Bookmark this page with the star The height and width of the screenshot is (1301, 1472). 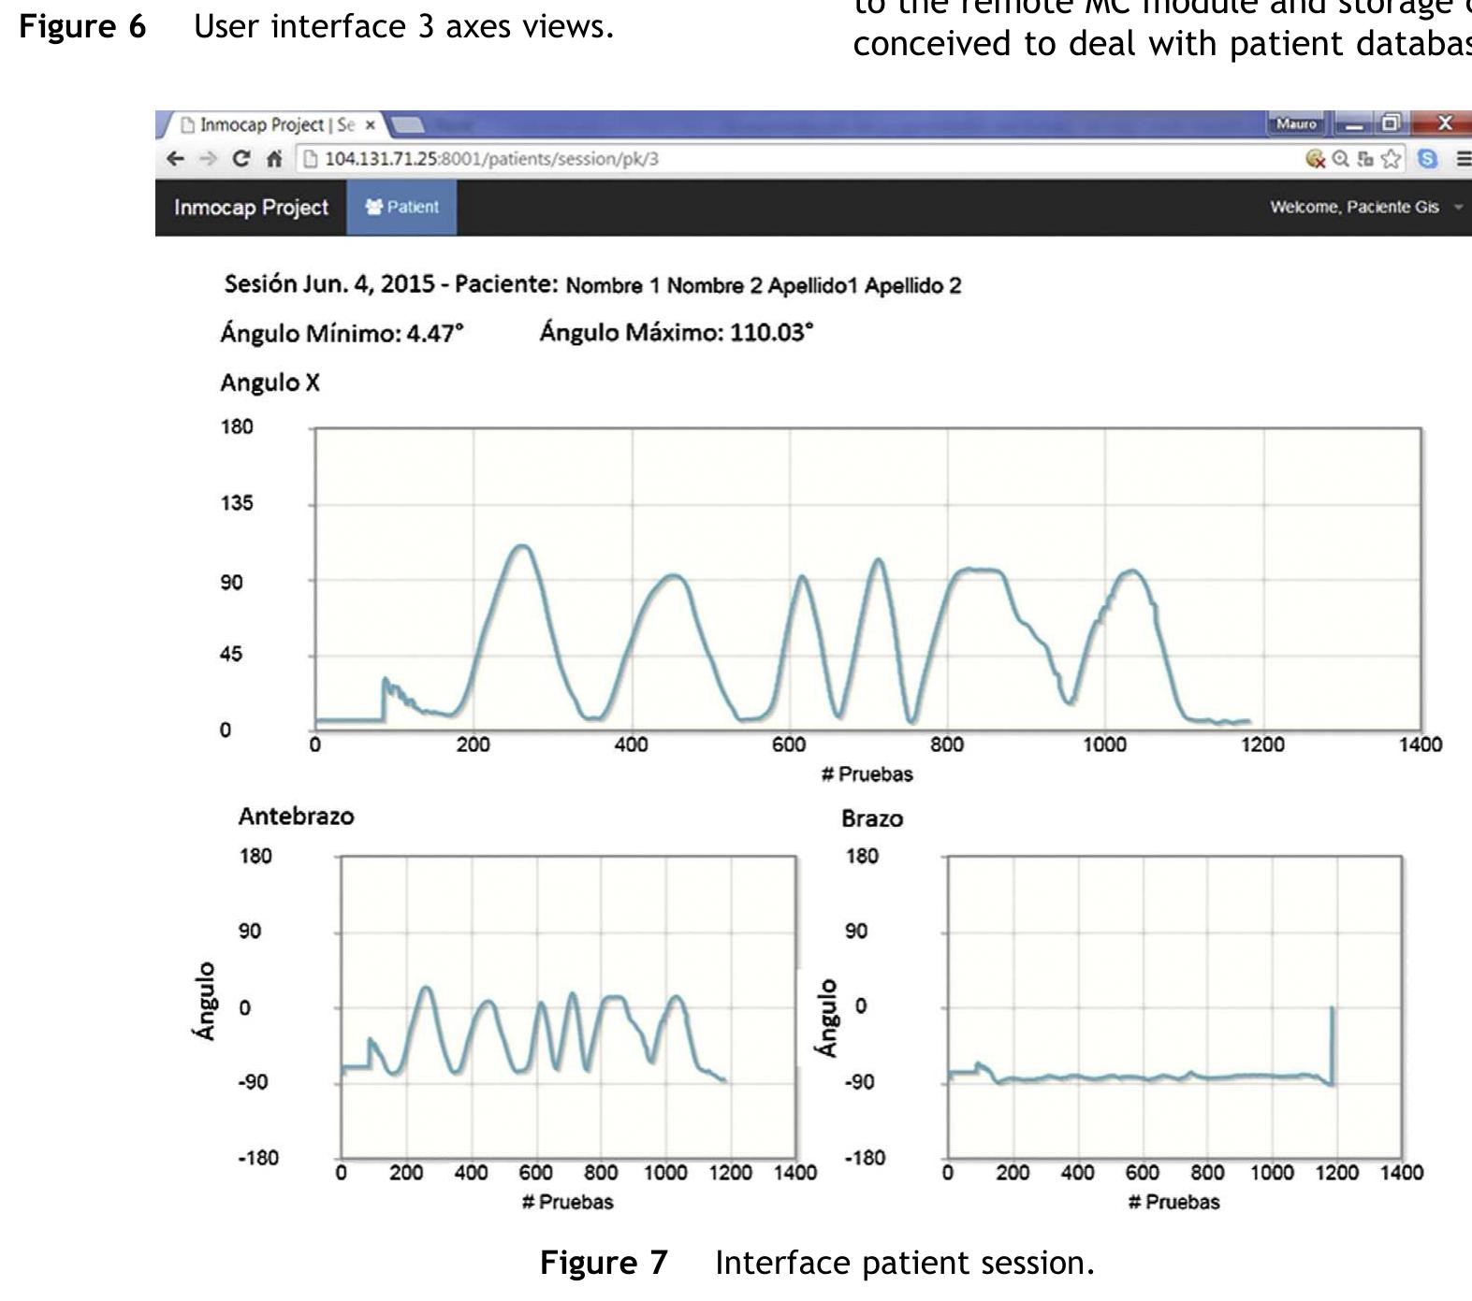(x=1392, y=159)
